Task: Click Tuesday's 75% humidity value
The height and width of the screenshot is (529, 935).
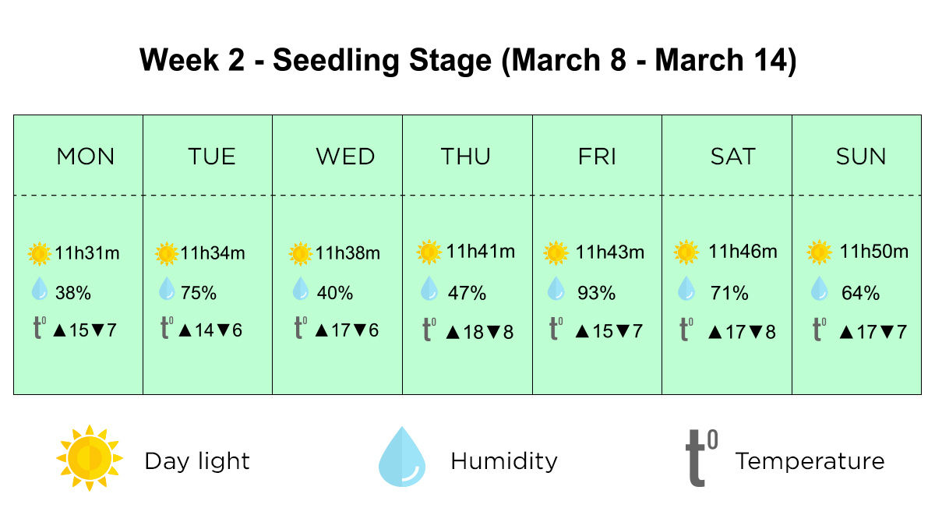Action: click(x=199, y=293)
